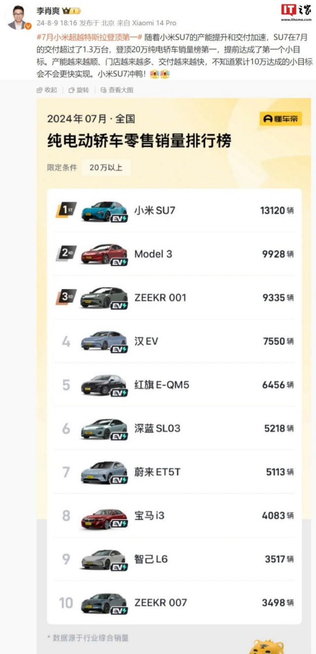This screenshot has width=316, height=654.
Task: Rotate the image with 旋转
Action: (x=79, y=90)
